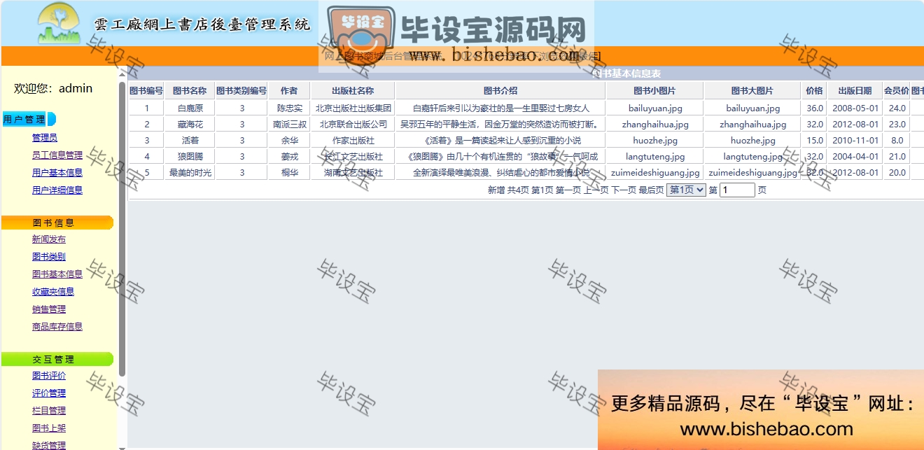Click the 图书名称 column header
Screen dimensions: 924x450
190,91
